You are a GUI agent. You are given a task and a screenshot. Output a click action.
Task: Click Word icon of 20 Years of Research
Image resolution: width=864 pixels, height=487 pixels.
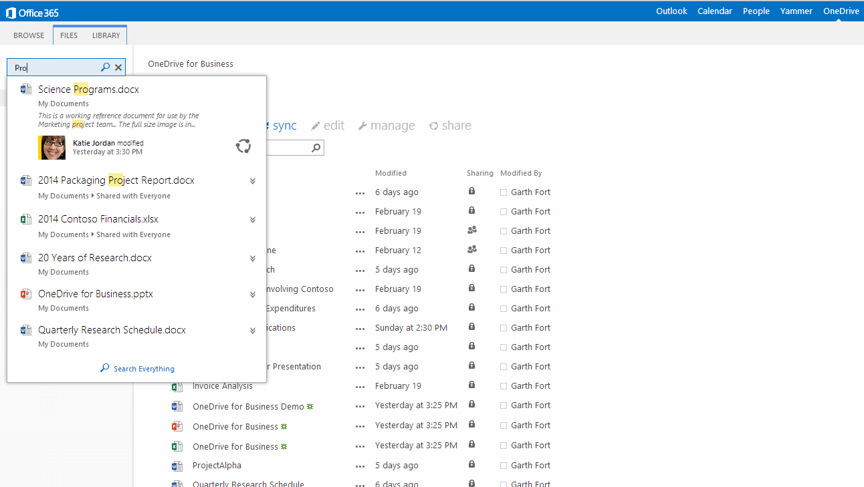26,258
